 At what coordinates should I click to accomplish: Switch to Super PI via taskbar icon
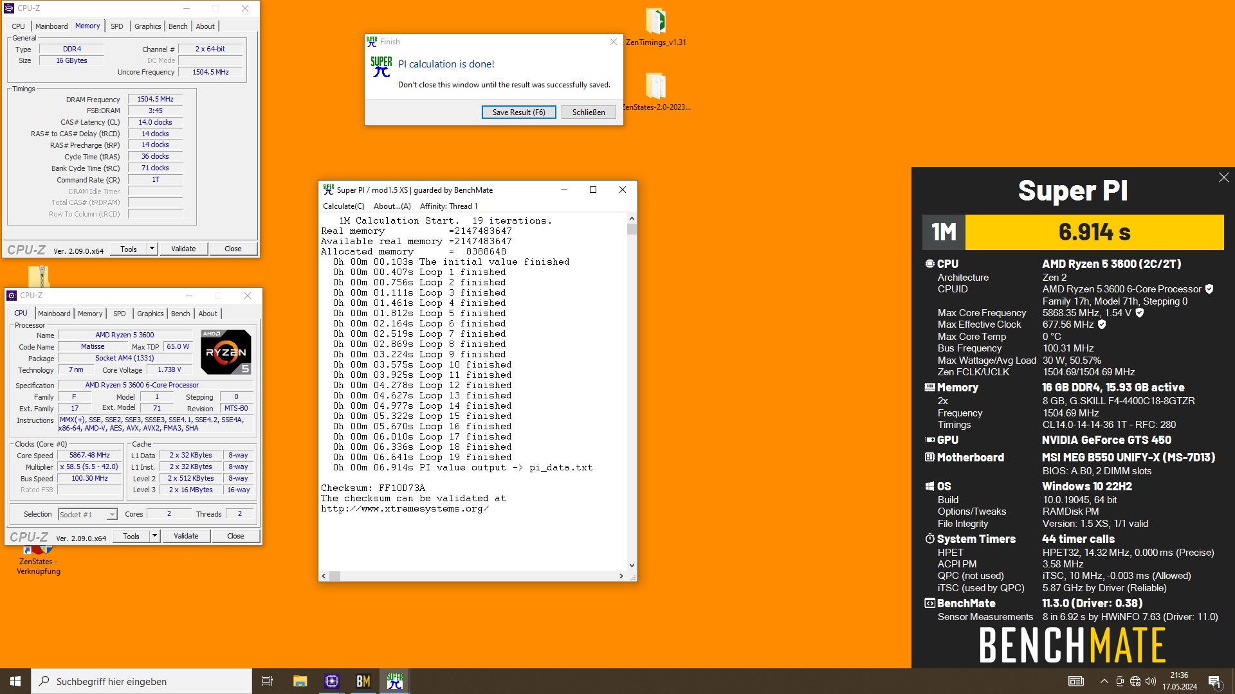click(x=395, y=681)
